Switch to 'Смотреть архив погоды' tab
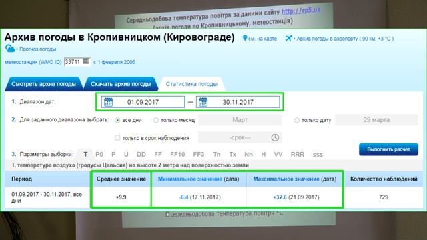The image size is (427, 240). coord(43,84)
